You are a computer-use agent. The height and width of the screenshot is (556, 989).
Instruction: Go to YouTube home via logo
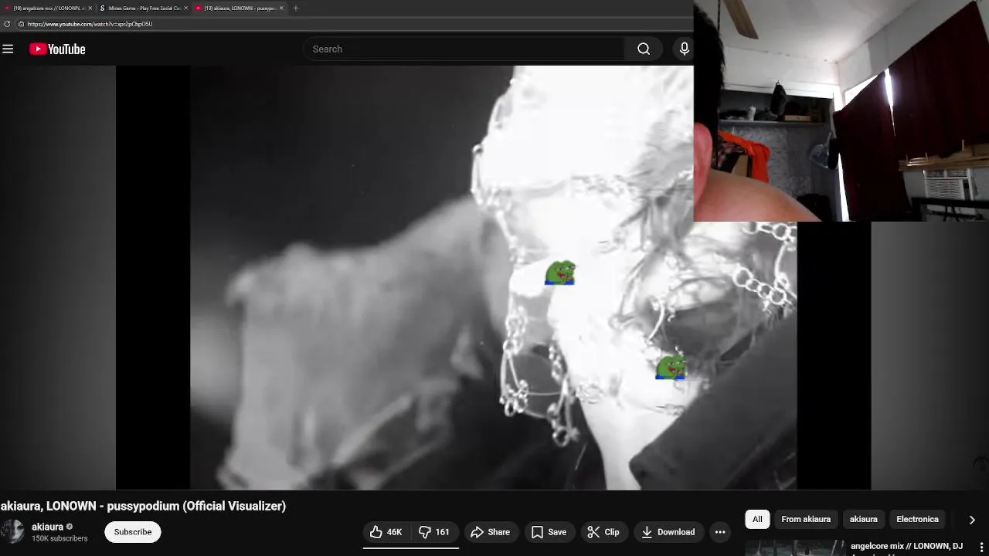[x=57, y=49]
